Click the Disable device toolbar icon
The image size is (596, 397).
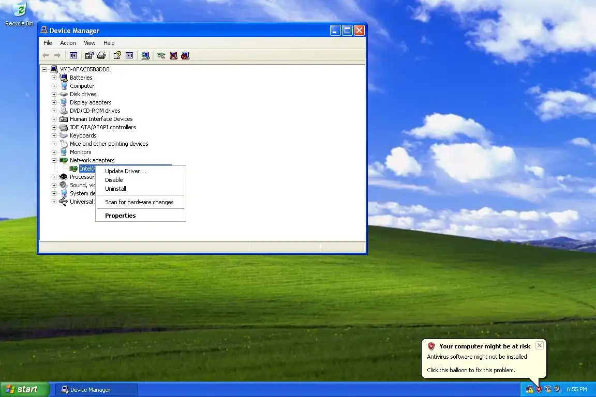point(185,55)
